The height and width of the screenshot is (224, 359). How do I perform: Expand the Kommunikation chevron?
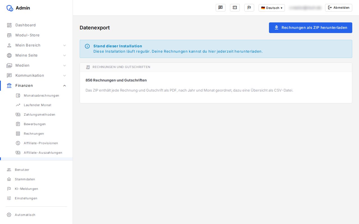click(x=65, y=76)
